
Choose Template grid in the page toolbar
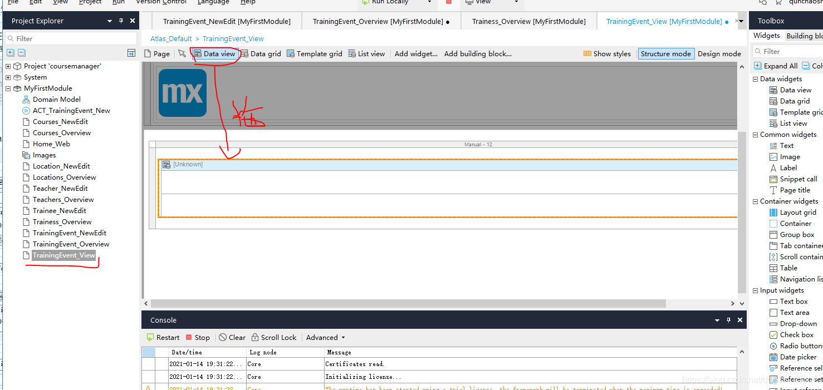(290, 54)
